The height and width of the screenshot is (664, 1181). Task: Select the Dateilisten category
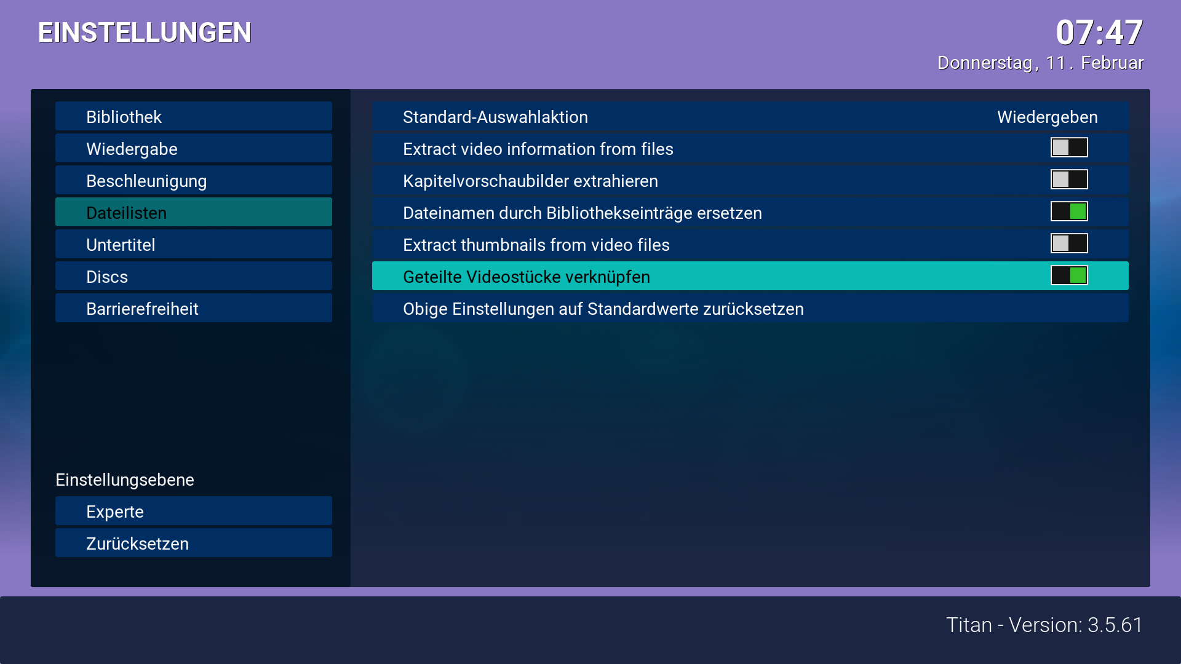194,212
